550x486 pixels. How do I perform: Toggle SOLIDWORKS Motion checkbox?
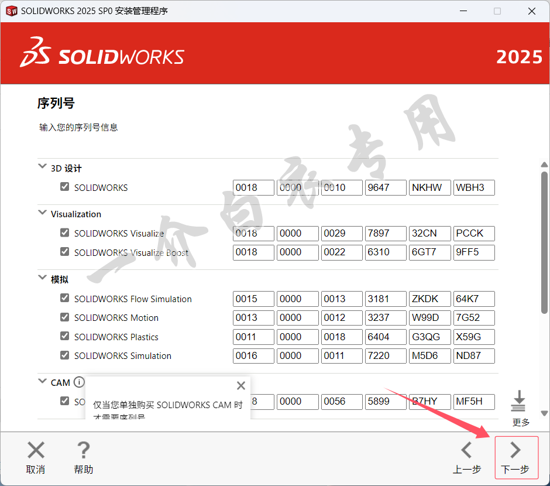[64, 317]
